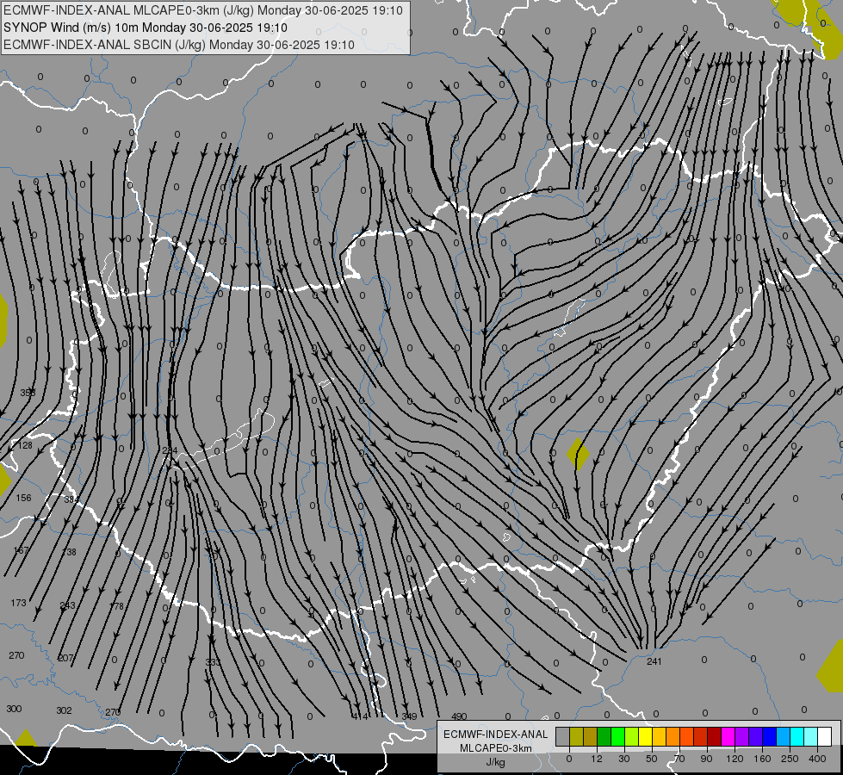Select the white swatch ending the legend
Screen dimensions: 843x775
click(x=825, y=736)
